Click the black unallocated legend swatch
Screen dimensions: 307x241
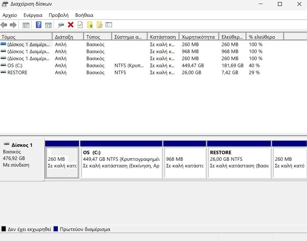pos(4,229)
